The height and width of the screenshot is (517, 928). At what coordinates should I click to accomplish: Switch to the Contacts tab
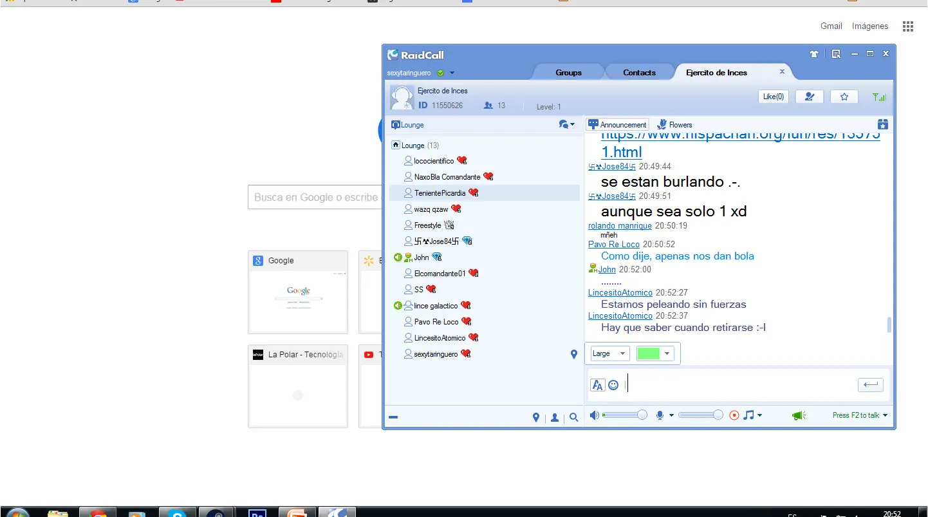(640, 73)
